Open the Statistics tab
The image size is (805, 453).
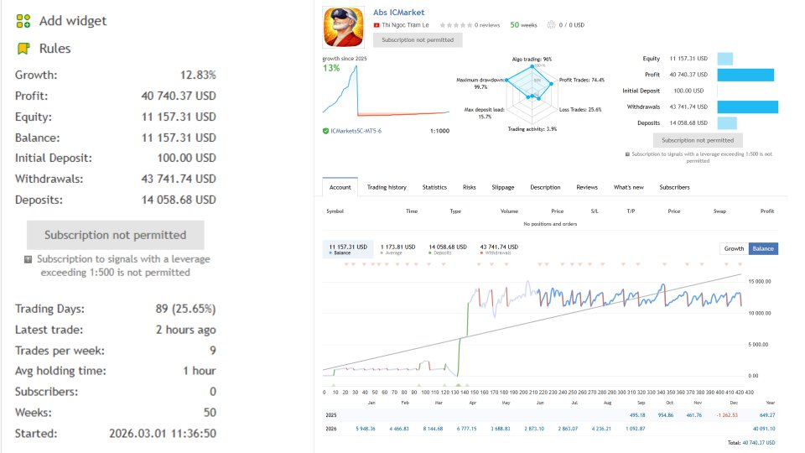(x=434, y=187)
